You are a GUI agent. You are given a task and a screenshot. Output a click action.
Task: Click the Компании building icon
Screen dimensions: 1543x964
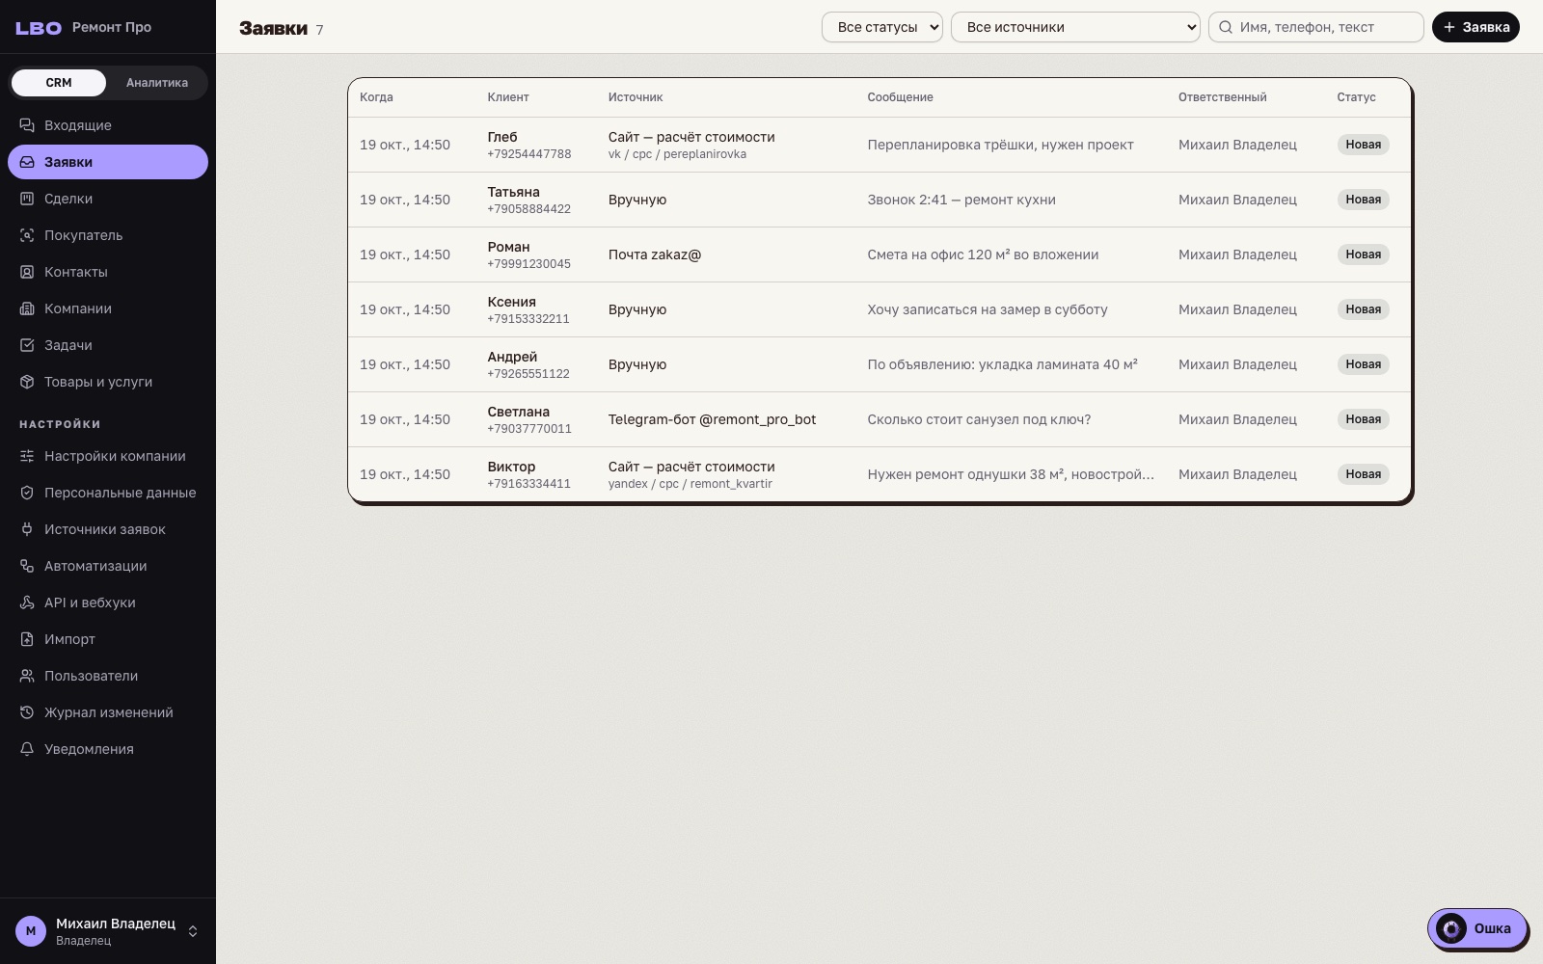(27, 308)
